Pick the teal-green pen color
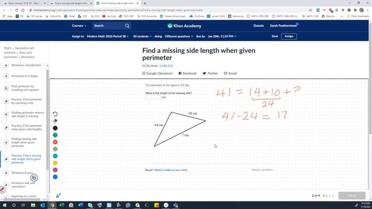372x209 pixels. point(55,135)
